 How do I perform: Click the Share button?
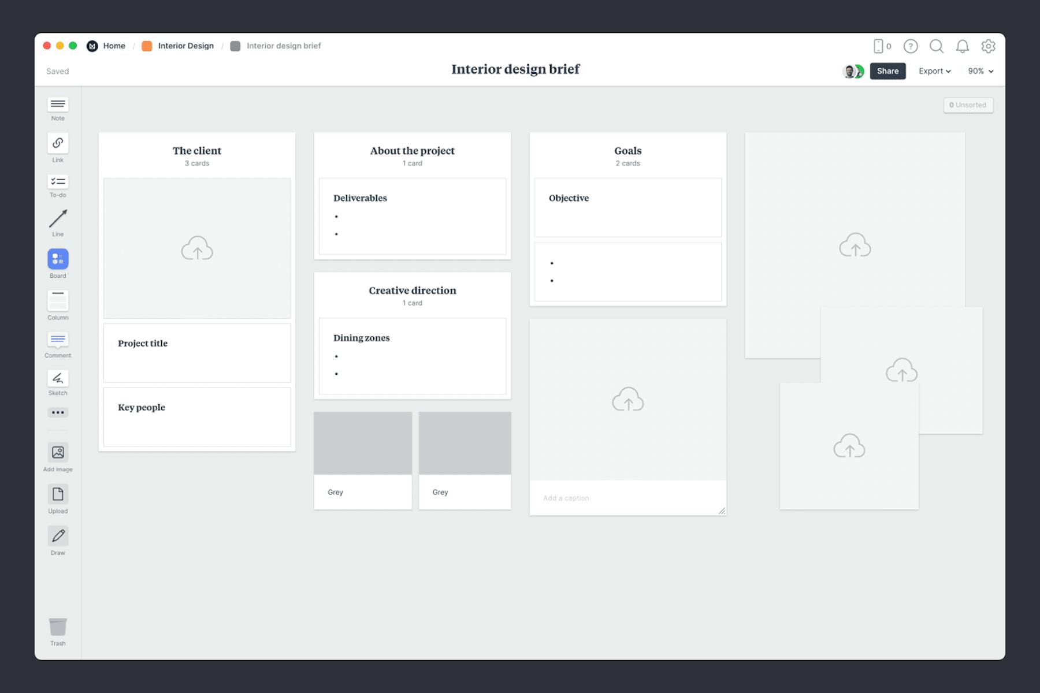point(888,71)
